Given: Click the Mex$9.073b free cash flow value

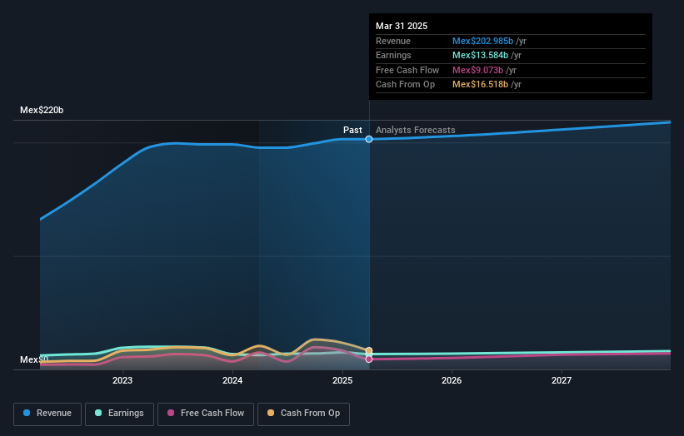Looking at the screenshot, I should point(477,70).
